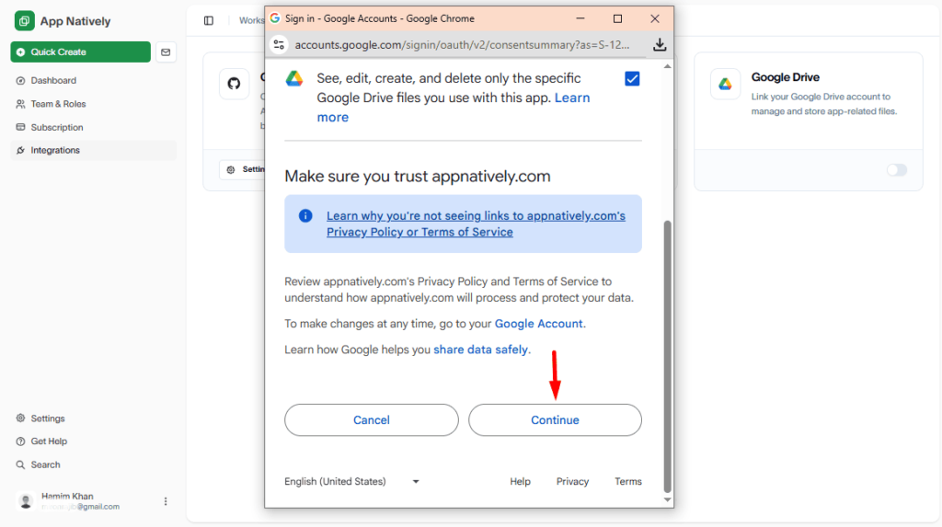Click the Team & Roles people icon
Screen dimensions: 942x527
[x=20, y=104]
